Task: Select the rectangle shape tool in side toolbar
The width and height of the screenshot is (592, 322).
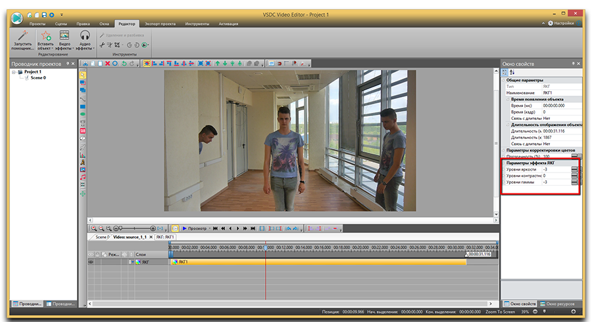Action: (x=83, y=107)
